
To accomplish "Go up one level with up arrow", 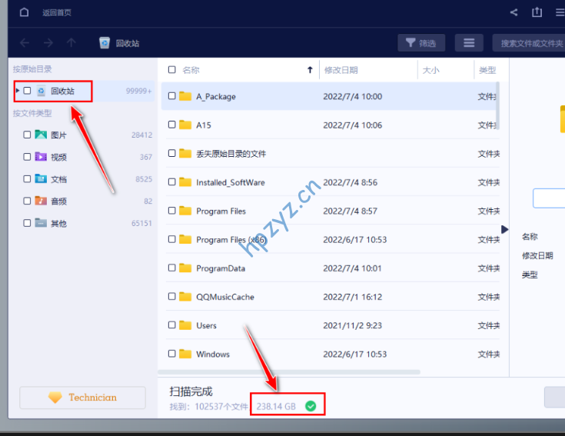I will pos(71,43).
